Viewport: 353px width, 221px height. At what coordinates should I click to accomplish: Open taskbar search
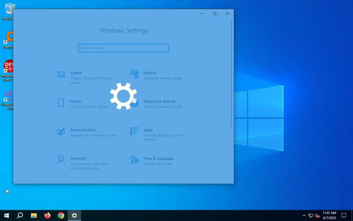tap(20, 215)
